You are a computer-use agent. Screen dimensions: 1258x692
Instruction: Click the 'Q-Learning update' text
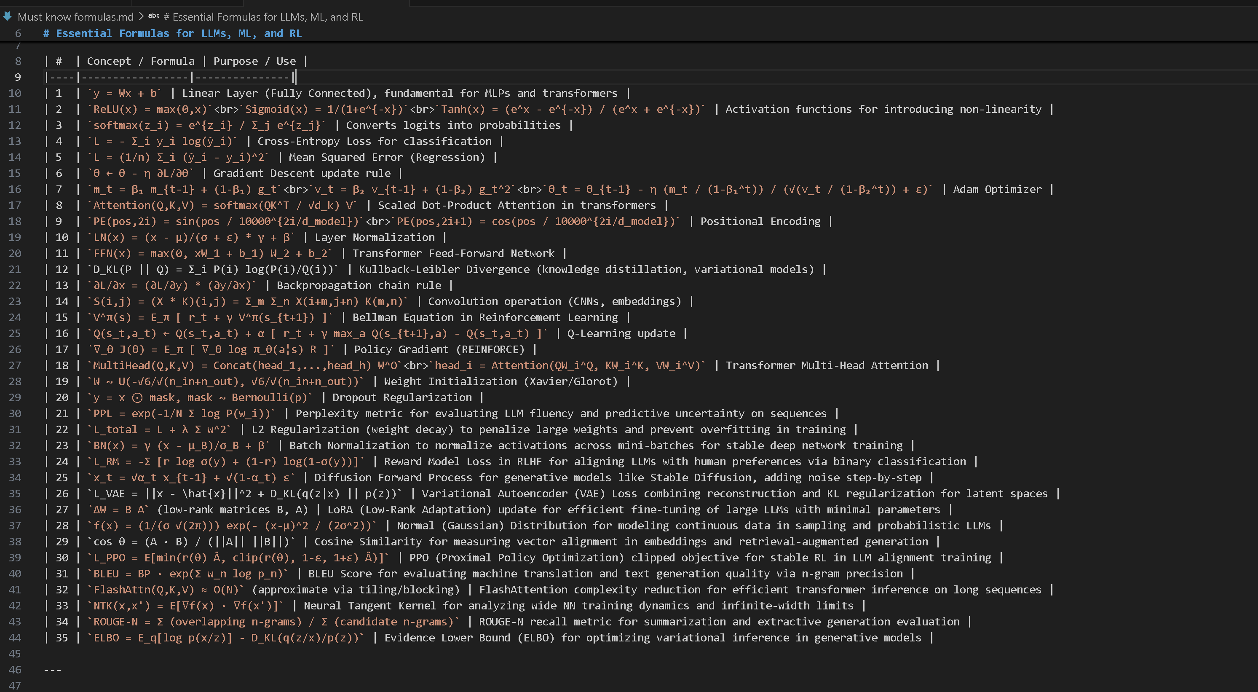point(621,333)
